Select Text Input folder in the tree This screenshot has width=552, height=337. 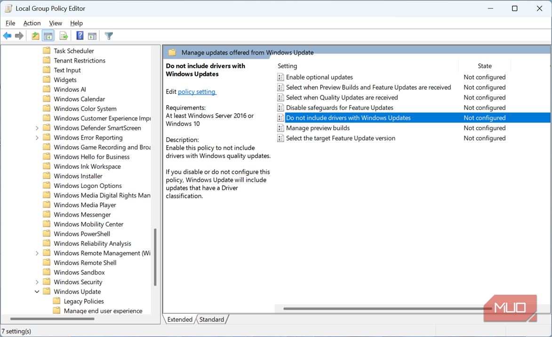coord(67,70)
